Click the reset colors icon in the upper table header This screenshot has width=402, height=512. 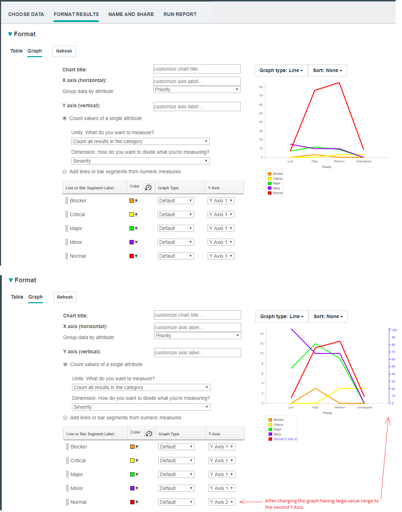(x=148, y=187)
